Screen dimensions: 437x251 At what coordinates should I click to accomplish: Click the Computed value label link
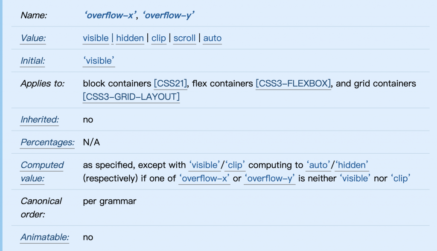tap(42, 172)
